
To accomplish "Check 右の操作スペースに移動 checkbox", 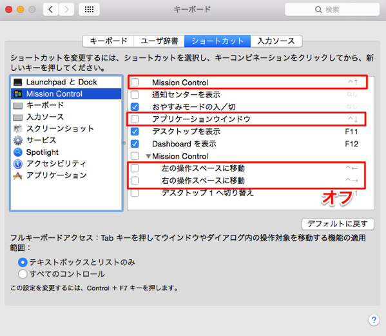I will coord(135,181).
